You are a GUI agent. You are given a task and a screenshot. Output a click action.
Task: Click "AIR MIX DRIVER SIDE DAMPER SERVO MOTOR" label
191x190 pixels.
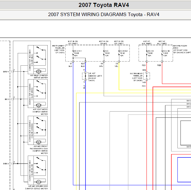[36, 187]
